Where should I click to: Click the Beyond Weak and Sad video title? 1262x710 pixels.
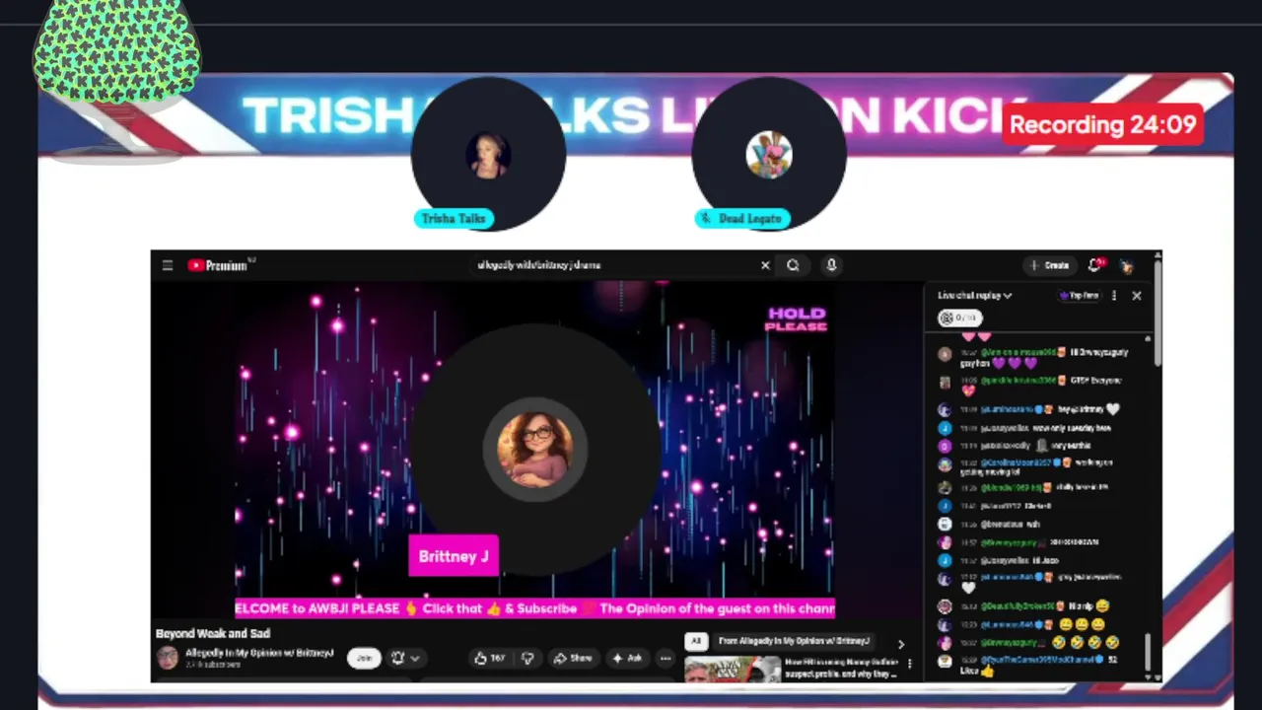pyautogui.click(x=213, y=633)
